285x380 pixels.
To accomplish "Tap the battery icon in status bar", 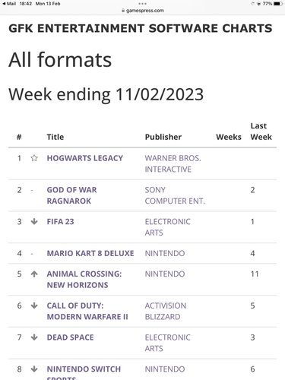I will (278, 4).
